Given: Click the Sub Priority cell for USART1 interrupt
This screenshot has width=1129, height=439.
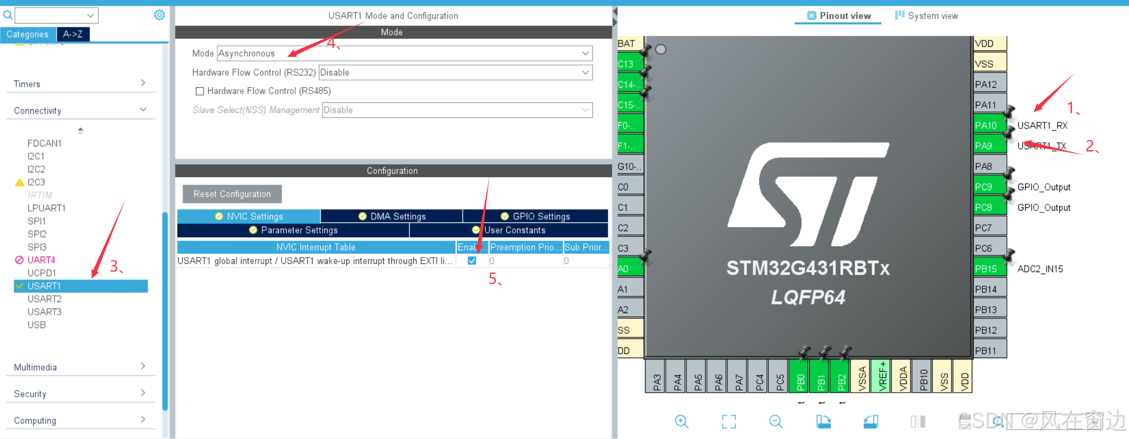Looking at the screenshot, I should click(x=586, y=261).
